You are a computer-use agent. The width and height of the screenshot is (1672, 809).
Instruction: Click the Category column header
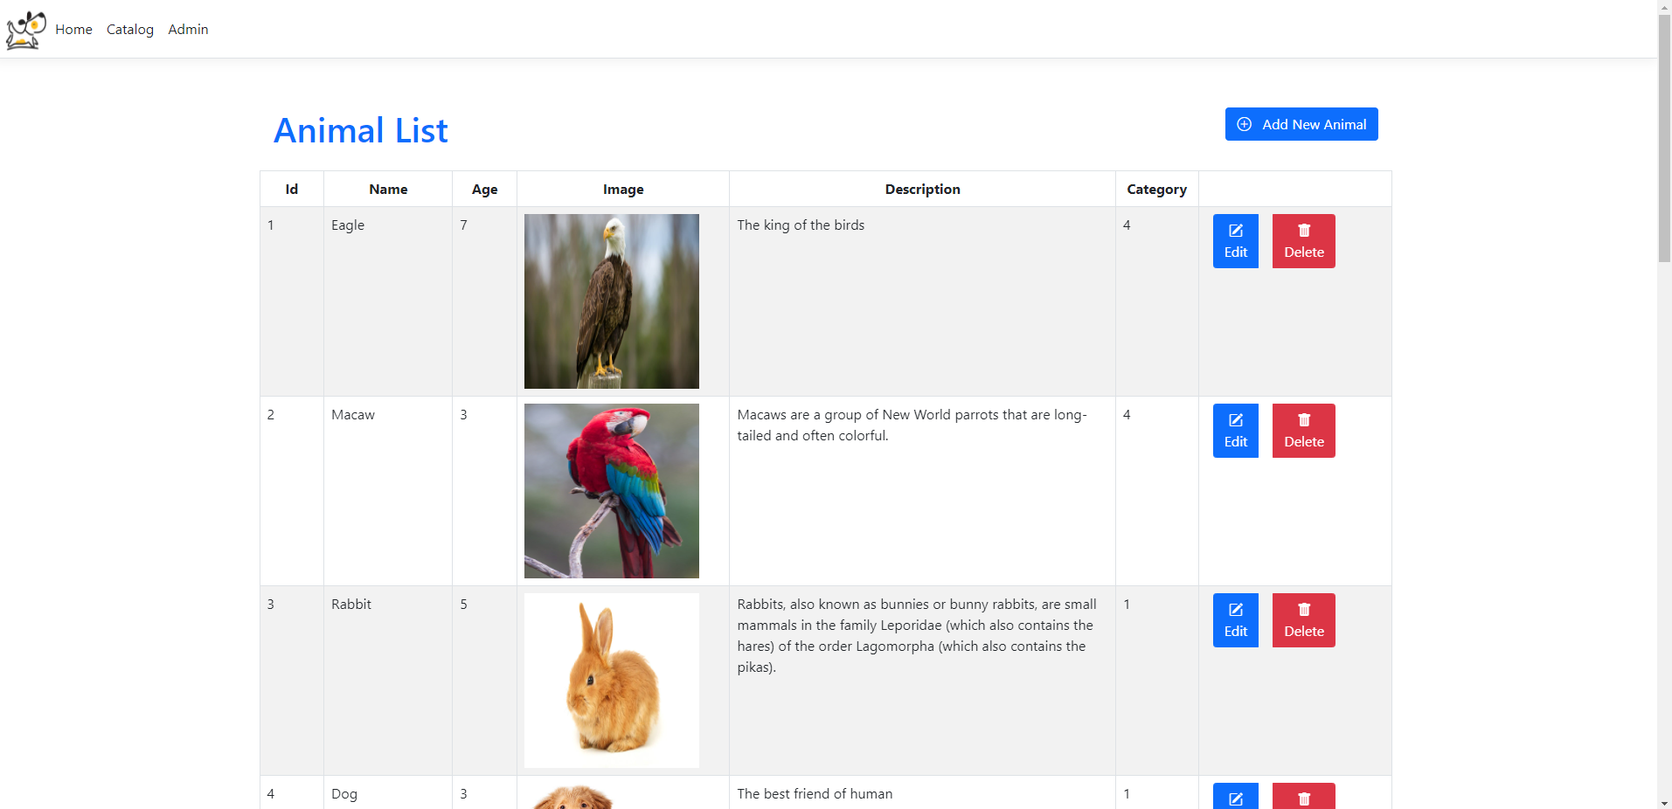coord(1156,189)
